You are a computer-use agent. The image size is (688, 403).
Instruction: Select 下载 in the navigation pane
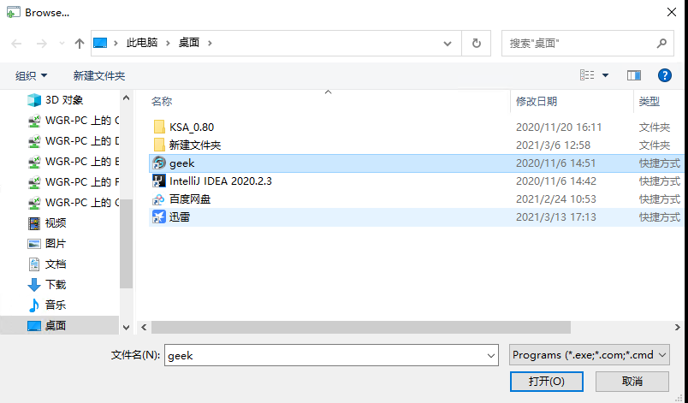[x=55, y=284]
